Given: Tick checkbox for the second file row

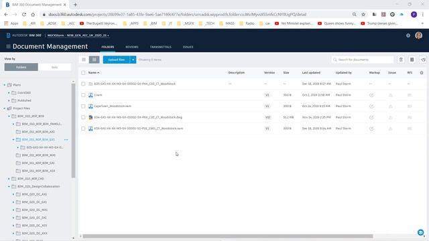Looking at the screenshot, I should point(83,95).
